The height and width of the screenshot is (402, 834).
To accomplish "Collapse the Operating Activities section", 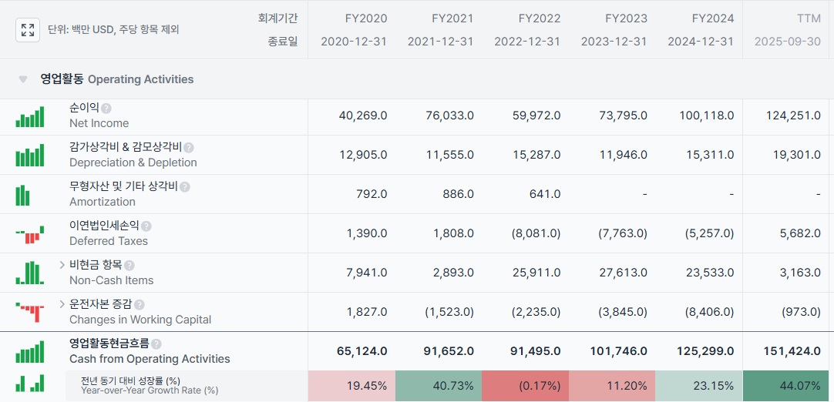I will click(23, 79).
